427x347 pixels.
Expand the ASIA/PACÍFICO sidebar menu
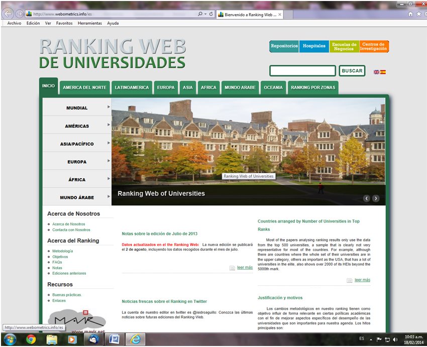pyautogui.click(x=77, y=143)
